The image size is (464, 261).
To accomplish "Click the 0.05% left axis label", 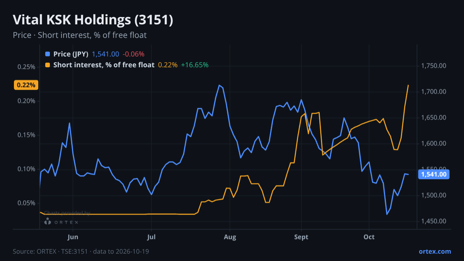I will click(26, 203).
